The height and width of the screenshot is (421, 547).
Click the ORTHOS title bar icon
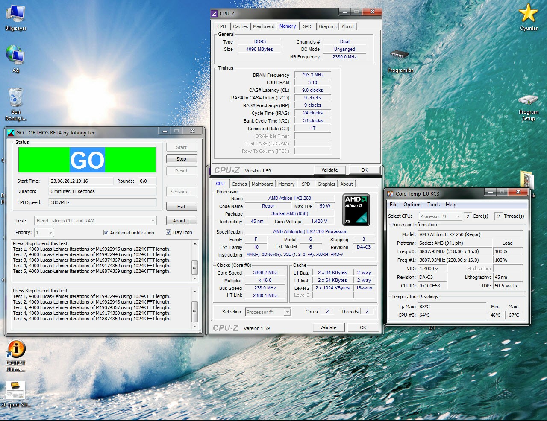coord(11,133)
